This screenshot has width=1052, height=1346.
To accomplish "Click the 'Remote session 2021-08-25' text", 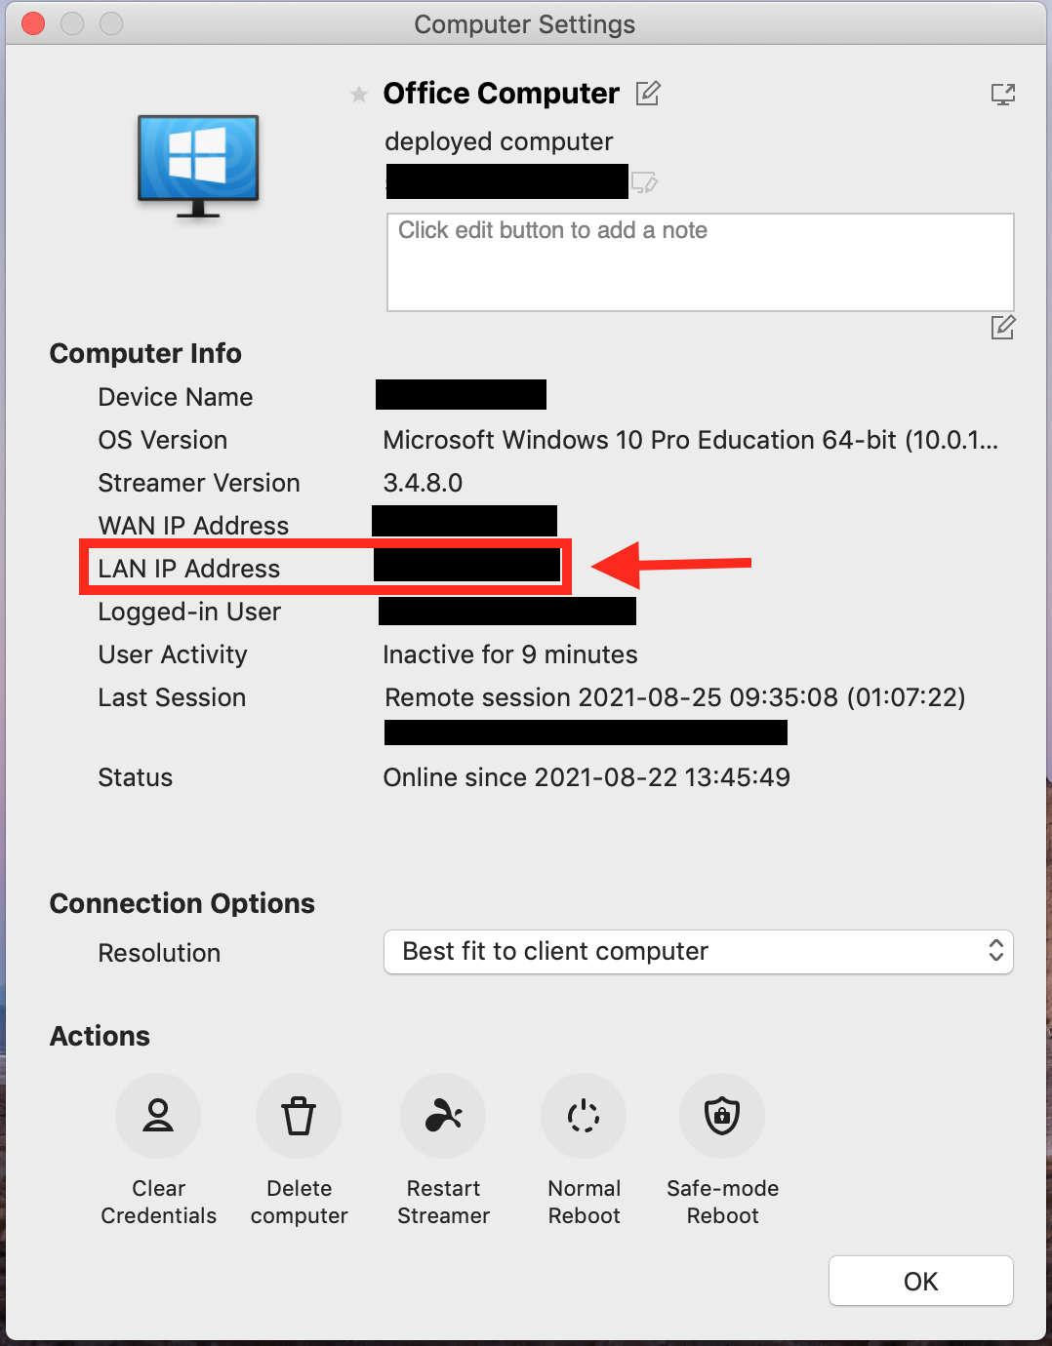I will (675, 697).
